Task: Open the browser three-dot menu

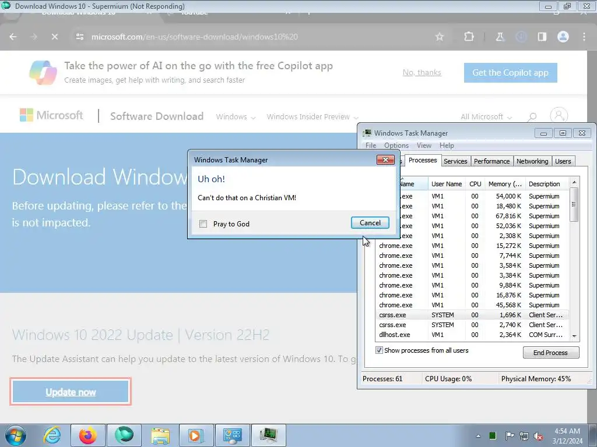Action: coord(584,37)
